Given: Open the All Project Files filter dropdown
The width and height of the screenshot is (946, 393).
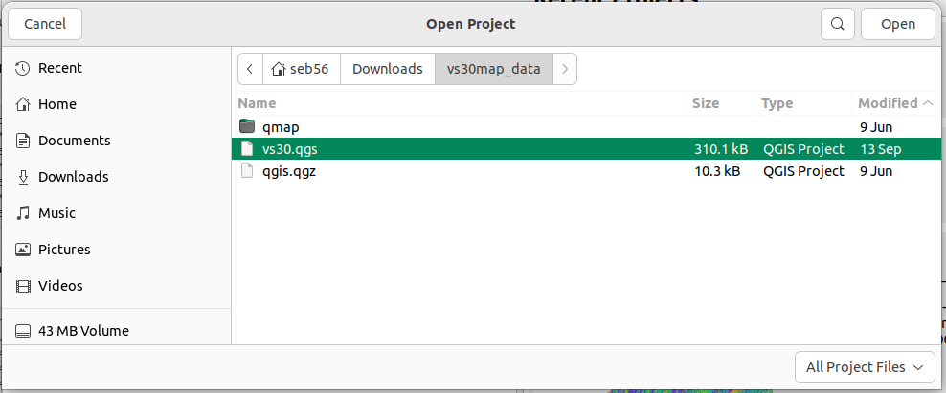Looking at the screenshot, I should [865, 367].
